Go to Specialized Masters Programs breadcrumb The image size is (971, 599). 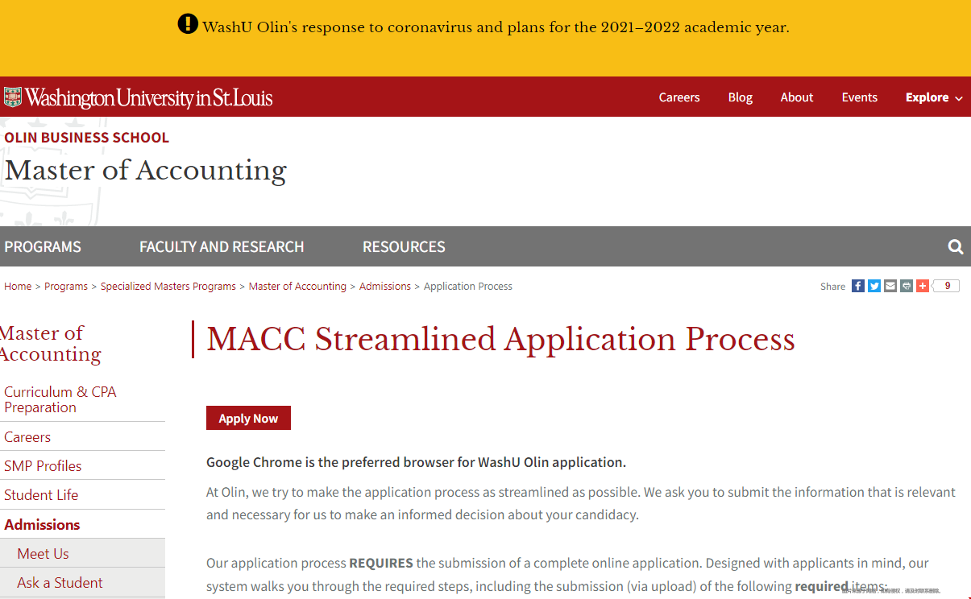[x=168, y=287]
